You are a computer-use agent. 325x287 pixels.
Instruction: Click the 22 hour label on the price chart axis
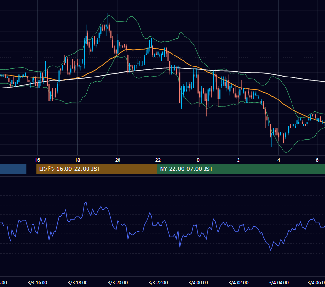(x=158, y=160)
